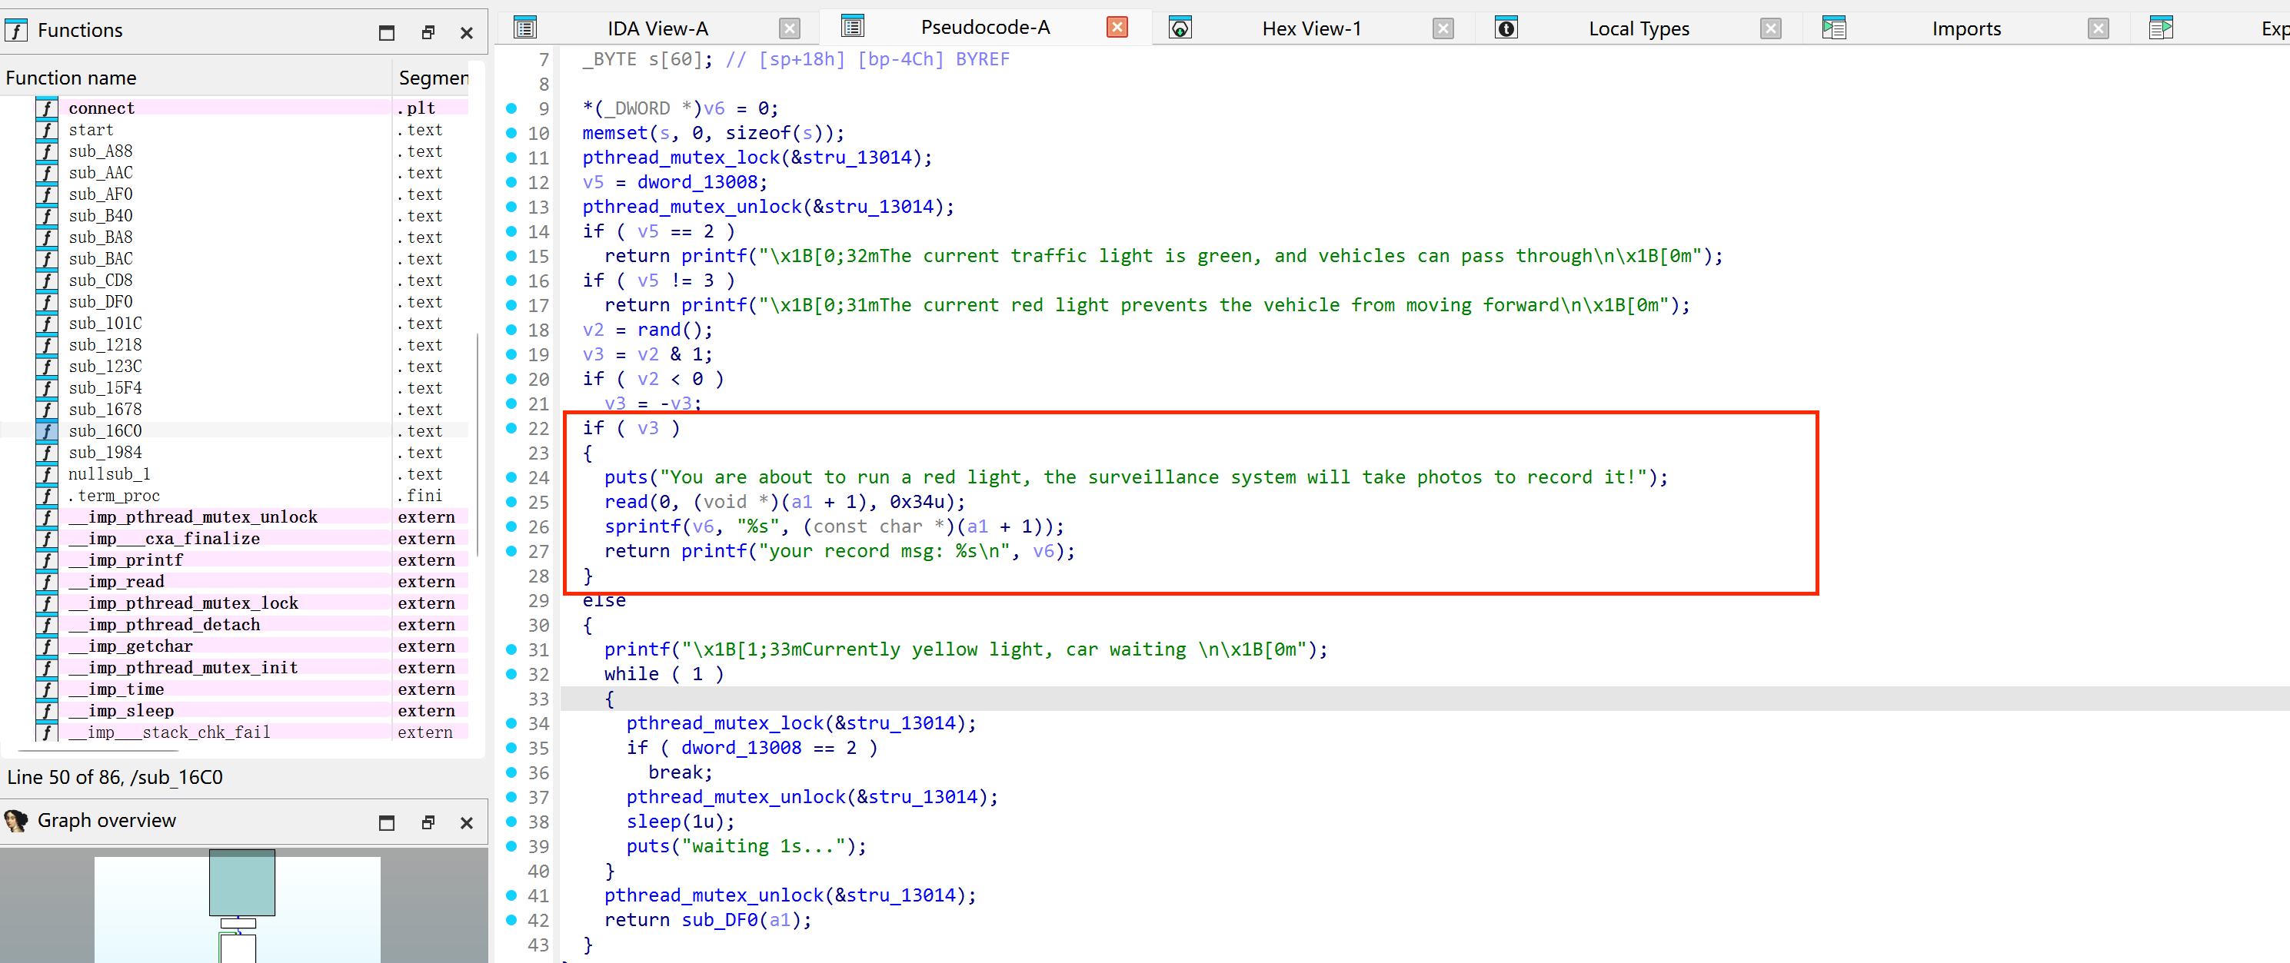
Task: Select __imp_read import row
Action: click(x=235, y=582)
